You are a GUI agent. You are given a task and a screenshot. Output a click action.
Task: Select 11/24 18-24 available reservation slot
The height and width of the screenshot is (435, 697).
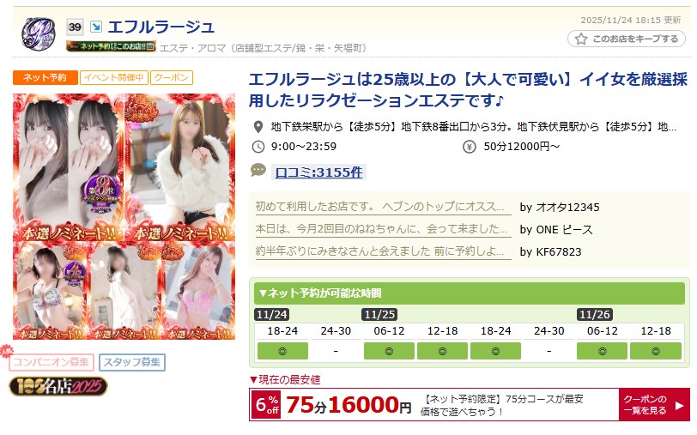click(282, 351)
